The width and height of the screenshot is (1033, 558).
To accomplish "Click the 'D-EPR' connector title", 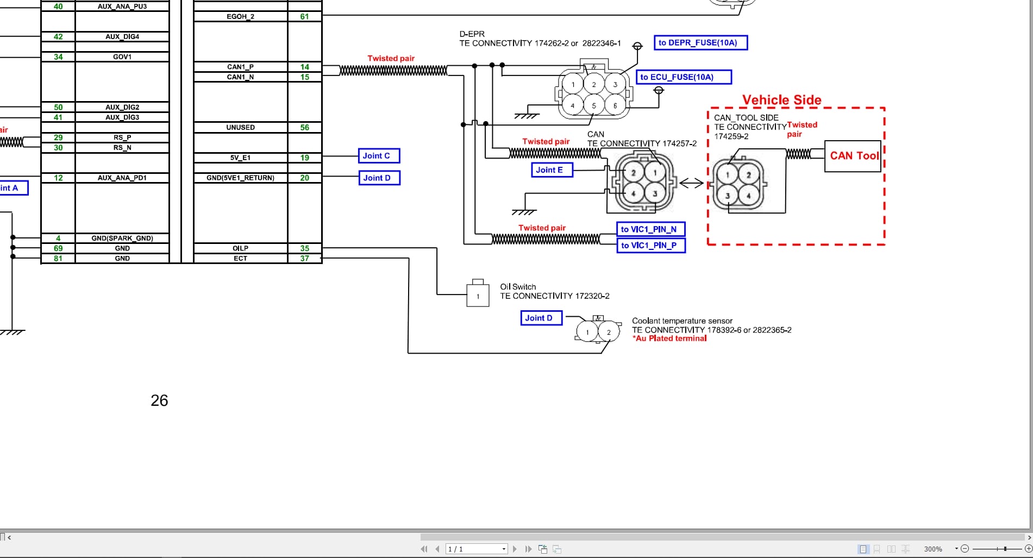I will 472,34.
